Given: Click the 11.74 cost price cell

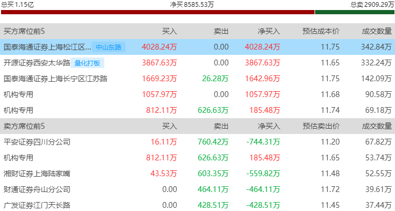Looking at the screenshot, I should (330, 110).
